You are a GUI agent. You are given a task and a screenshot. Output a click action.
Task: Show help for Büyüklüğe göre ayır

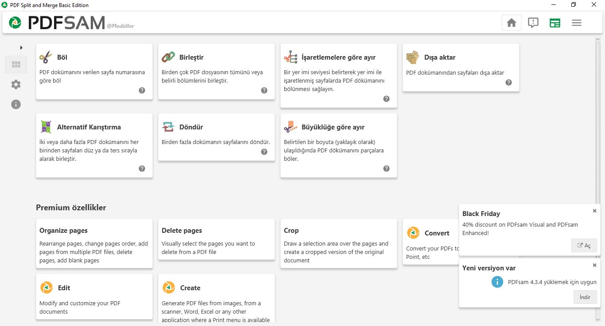pos(386,168)
